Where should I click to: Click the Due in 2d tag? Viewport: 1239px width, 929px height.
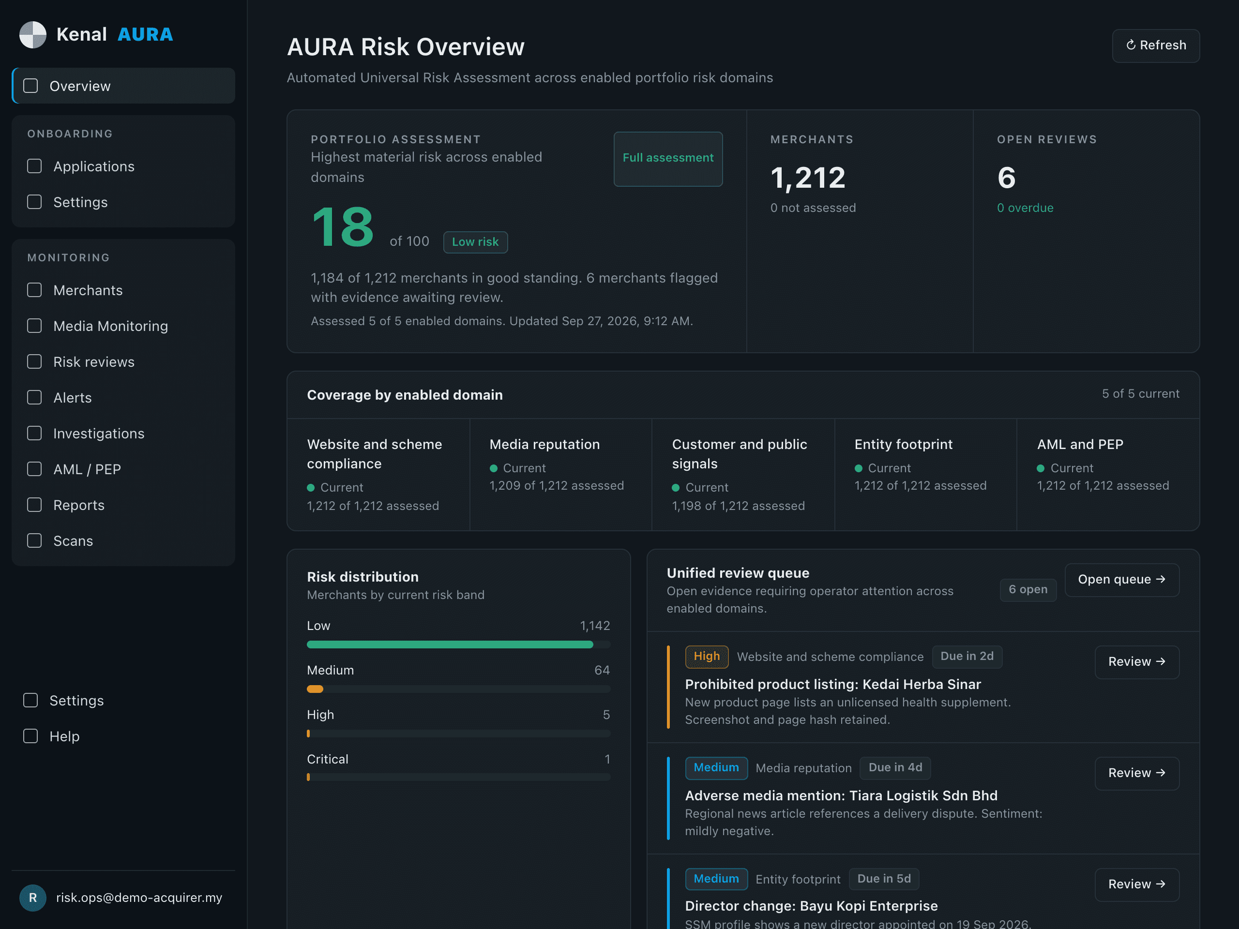point(967,656)
